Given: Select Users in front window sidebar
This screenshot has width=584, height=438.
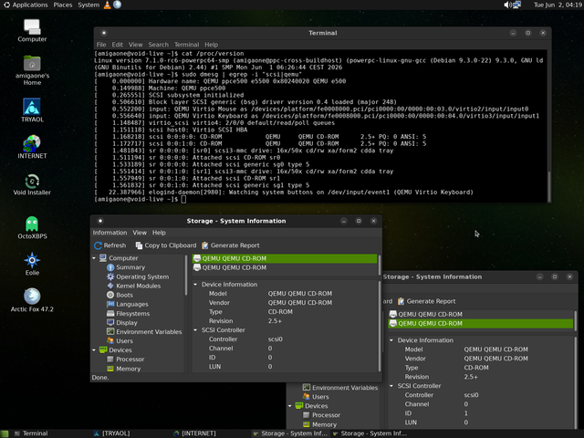Looking at the screenshot, I should click(x=124, y=341).
